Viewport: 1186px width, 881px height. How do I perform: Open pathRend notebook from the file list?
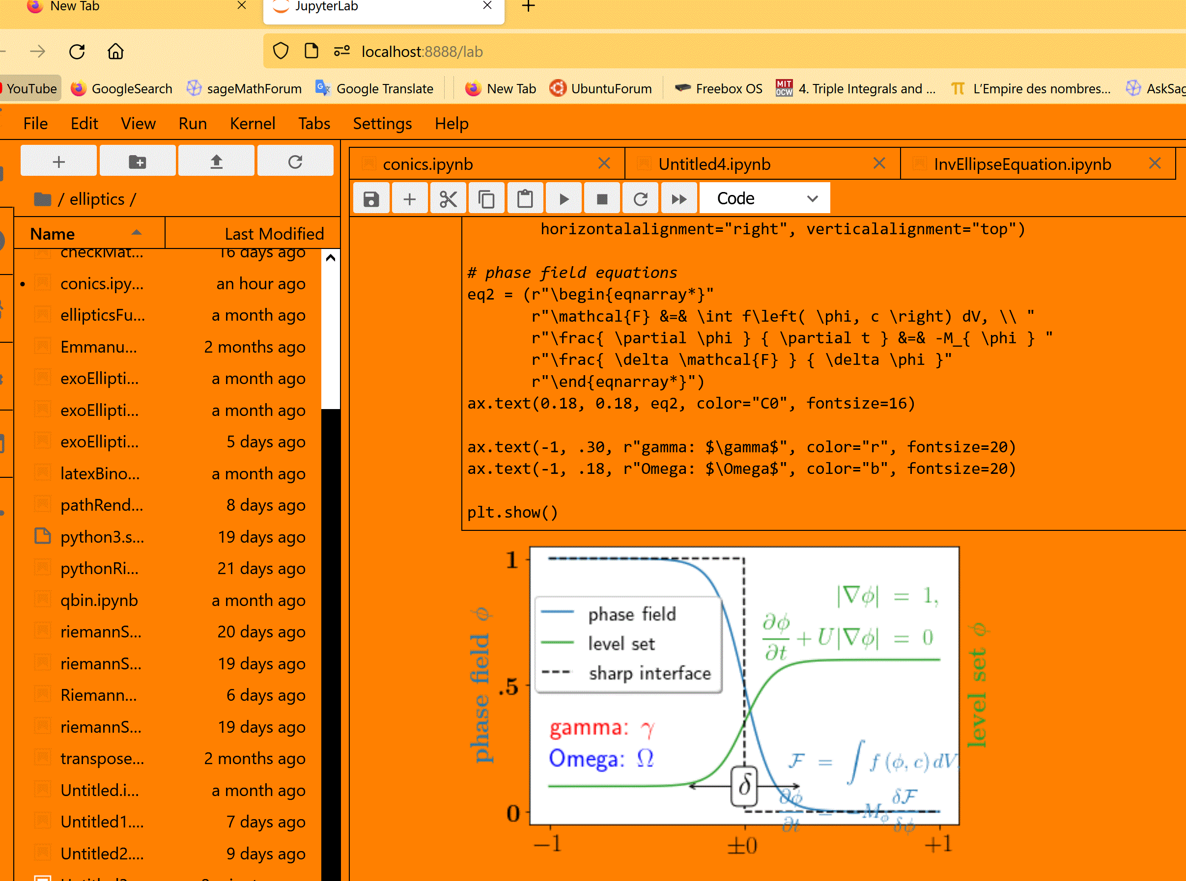click(101, 505)
